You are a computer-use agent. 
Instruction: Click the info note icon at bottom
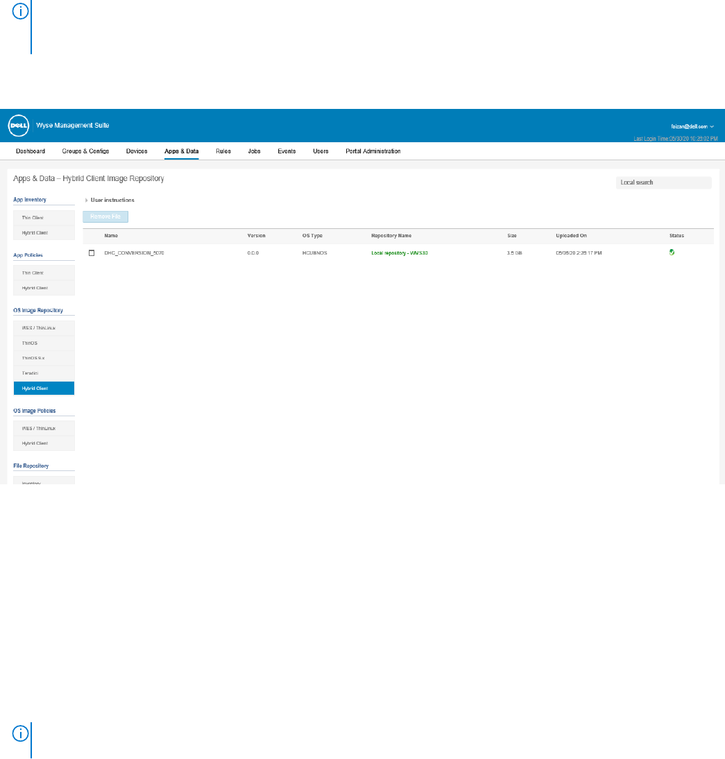(x=21, y=733)
